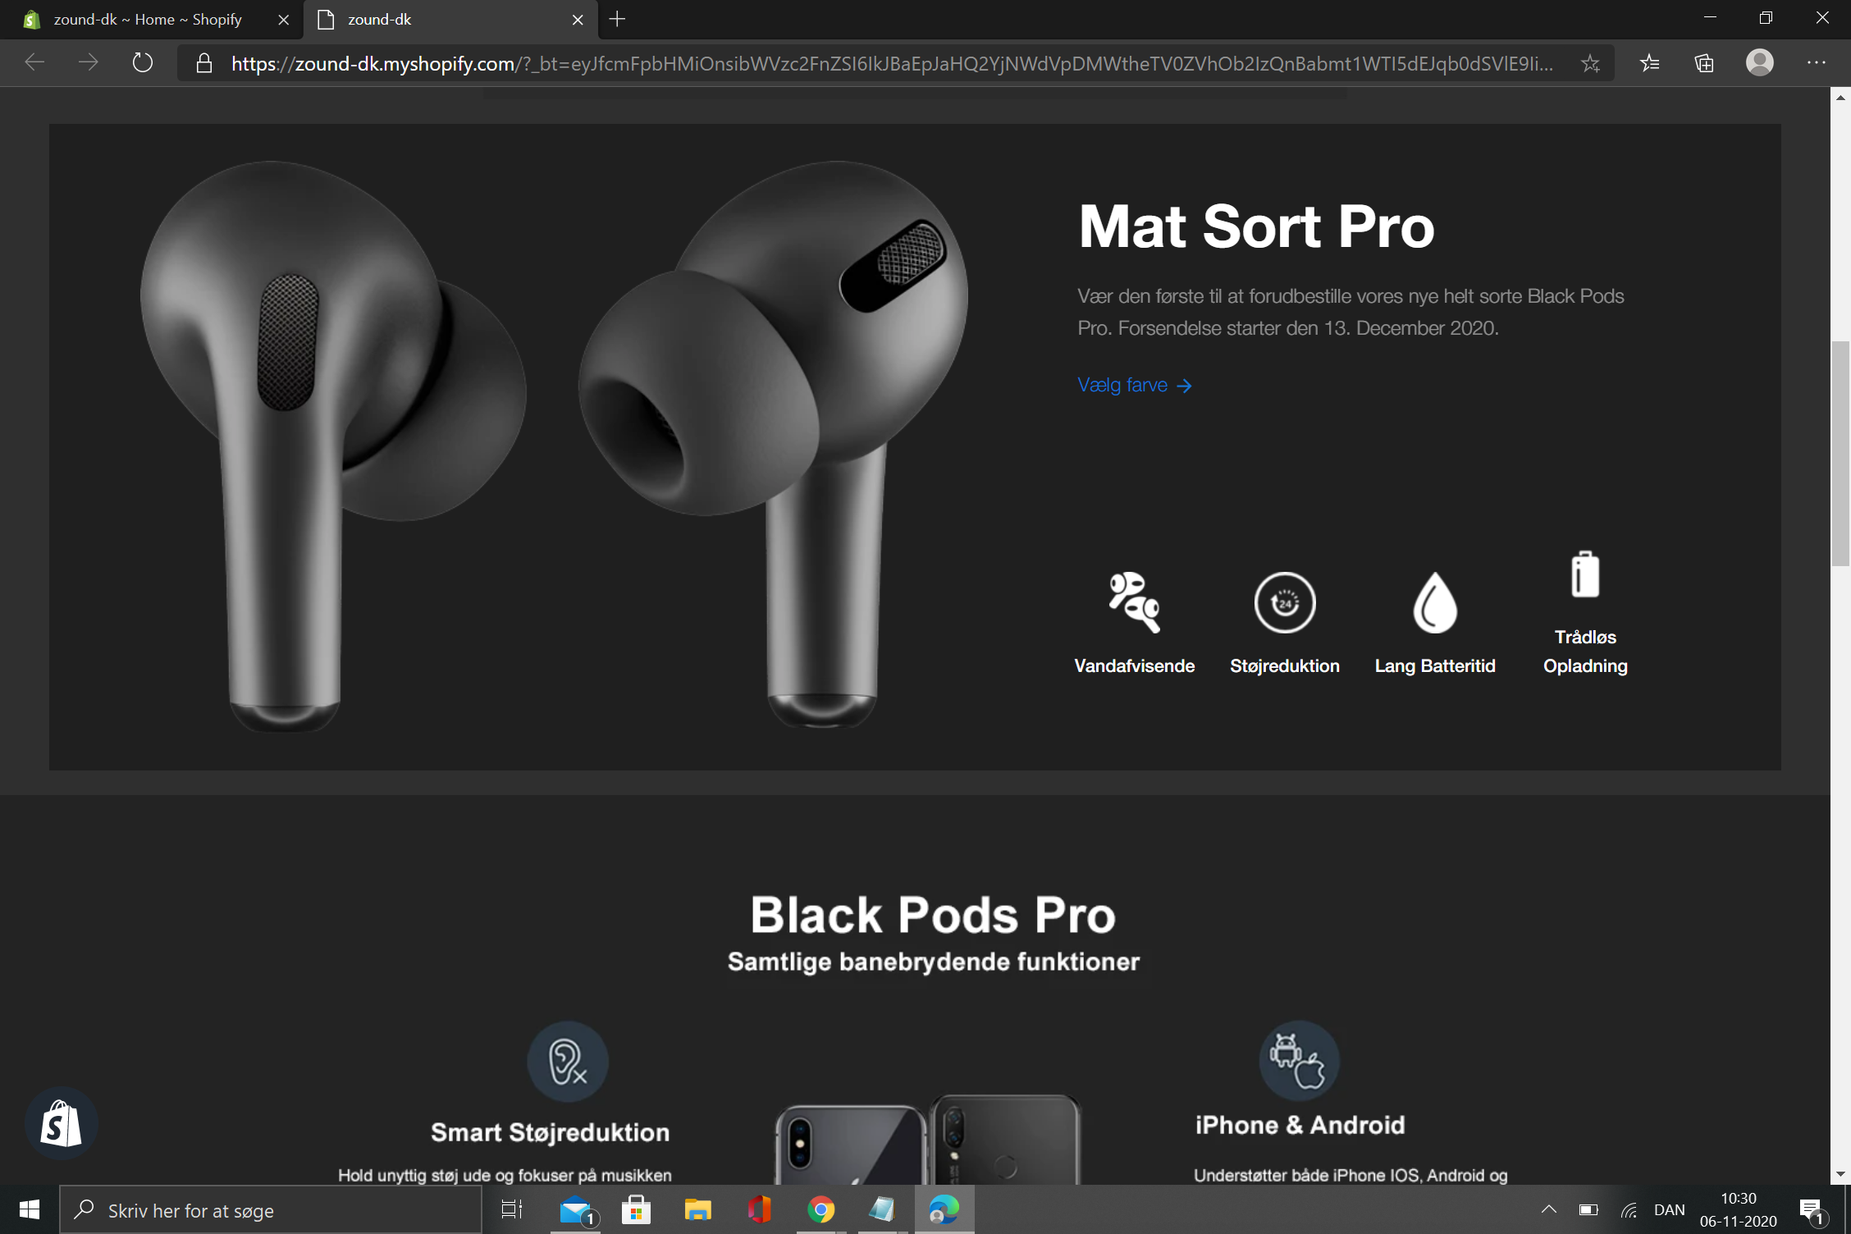Click the Trådløs Opladning battery icon
This screenshot has width=1851, height=1234.
(x=1584, y=574)
